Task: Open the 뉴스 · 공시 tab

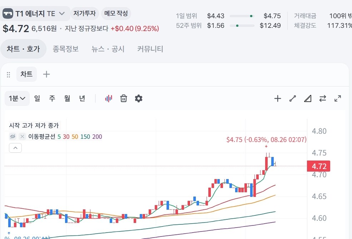Action: pos(108,49)
